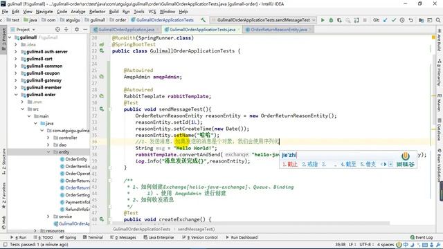Open the Database side panel
This screenshot has width=443, height=249.
tap(440, 129)
